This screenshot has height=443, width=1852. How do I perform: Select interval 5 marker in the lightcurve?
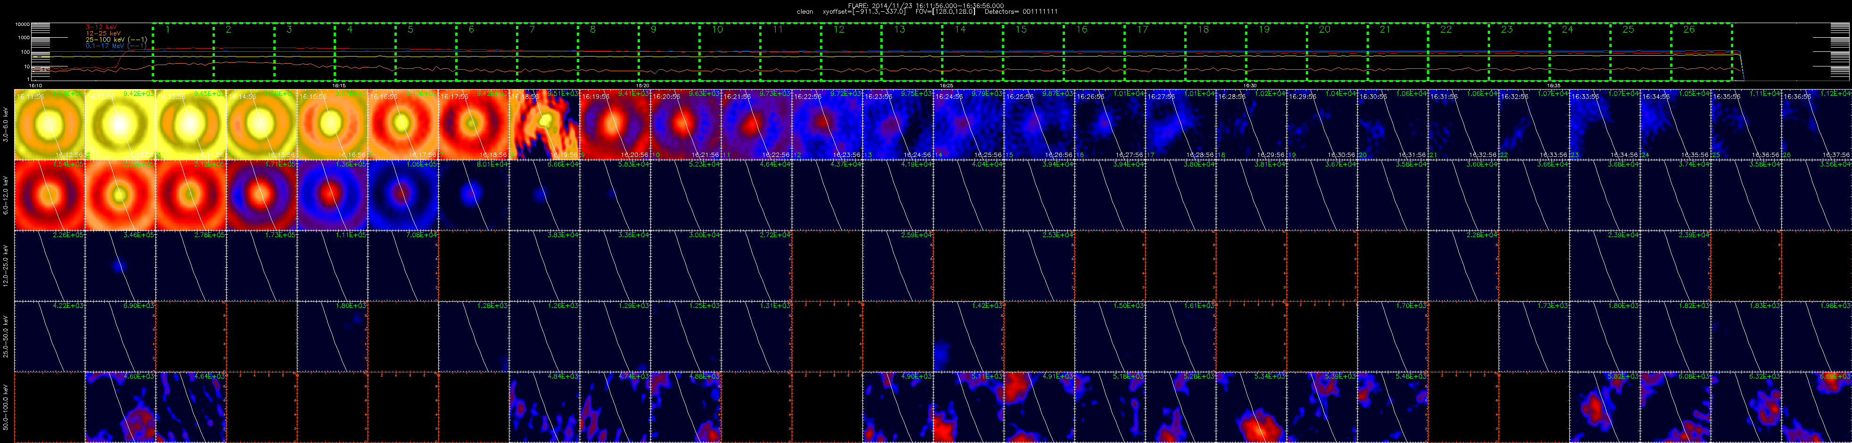tap(410, 30)
